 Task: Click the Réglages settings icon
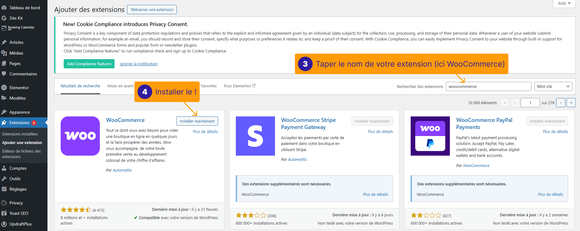point(4,189)
